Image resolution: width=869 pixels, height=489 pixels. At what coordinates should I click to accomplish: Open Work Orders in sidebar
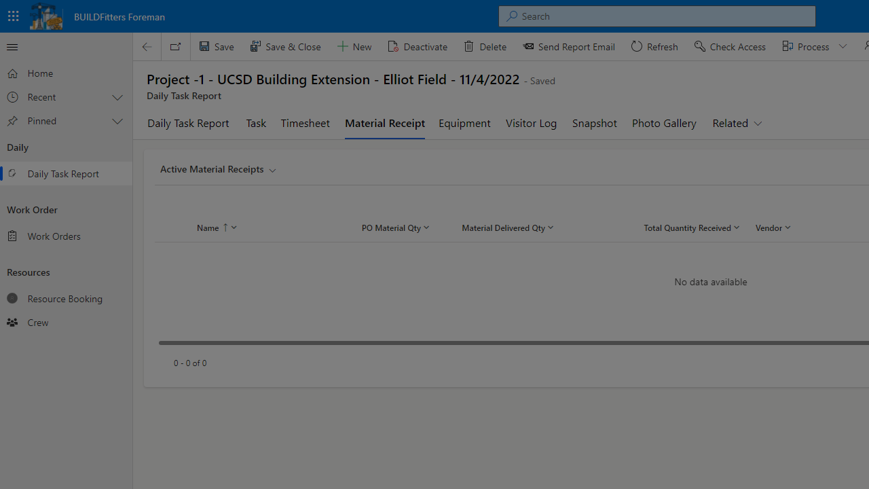pos(66,236)
